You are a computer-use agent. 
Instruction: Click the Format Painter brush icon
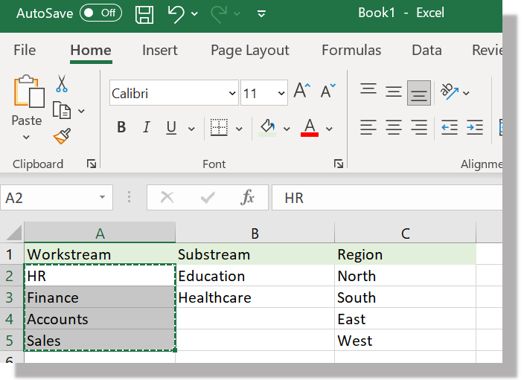62,135
